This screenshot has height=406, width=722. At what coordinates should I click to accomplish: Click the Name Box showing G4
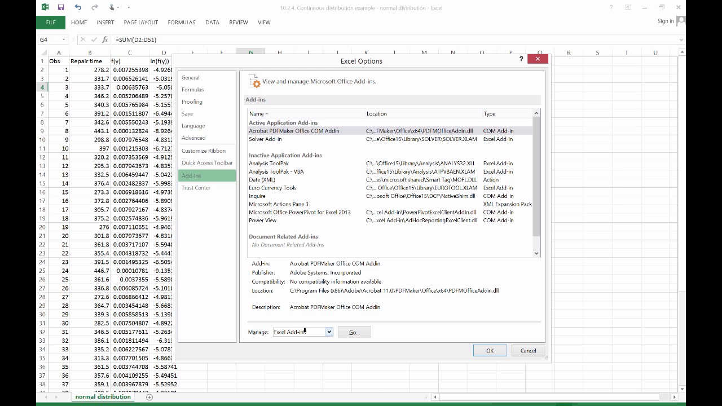click(49, 39)
